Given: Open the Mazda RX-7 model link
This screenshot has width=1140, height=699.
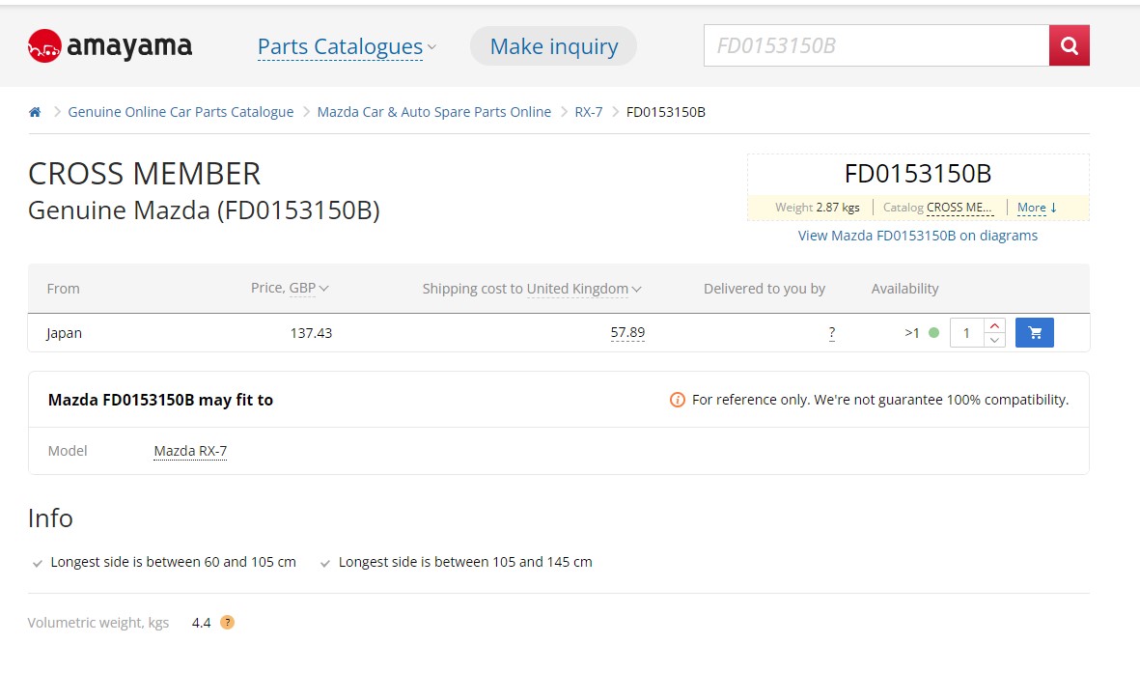Looking at the screenshot, I should tap(190, 451).
